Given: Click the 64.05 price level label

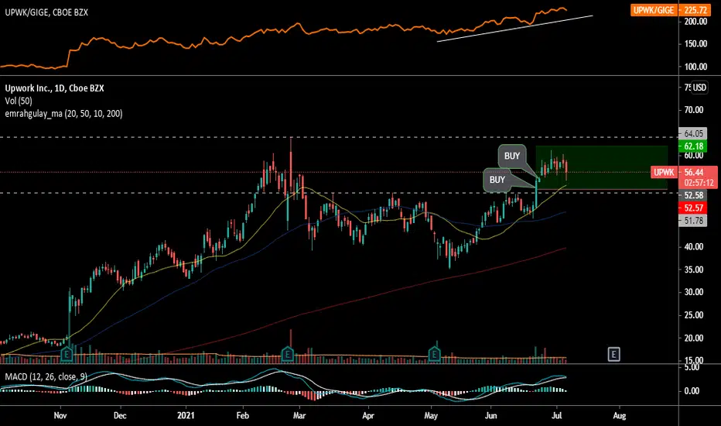Looking at the screenshot, I should pyautogui.click(x=693, y=133).
